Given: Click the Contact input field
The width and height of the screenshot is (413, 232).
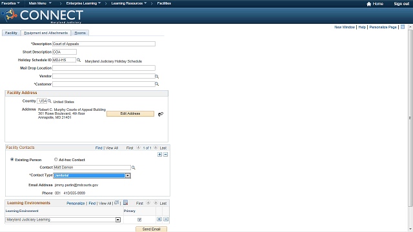Looking at the screenshot, I should pos(92,168).
